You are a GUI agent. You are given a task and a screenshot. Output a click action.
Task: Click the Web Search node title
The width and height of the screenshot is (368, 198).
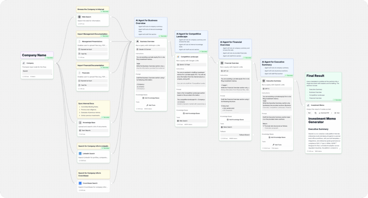86,17
